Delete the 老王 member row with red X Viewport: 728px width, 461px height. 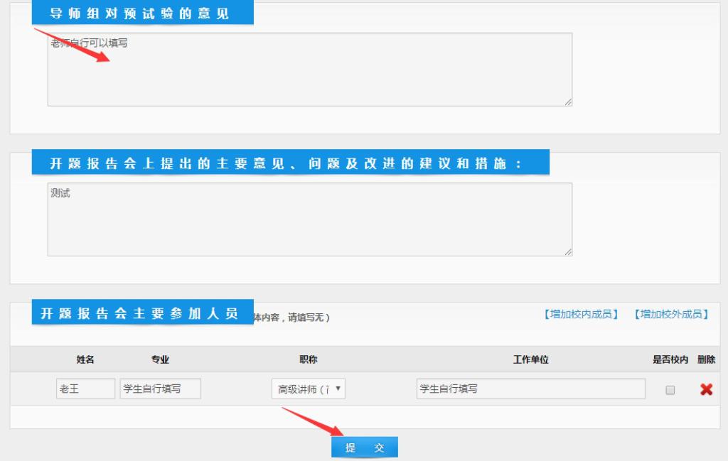[706, 389]
